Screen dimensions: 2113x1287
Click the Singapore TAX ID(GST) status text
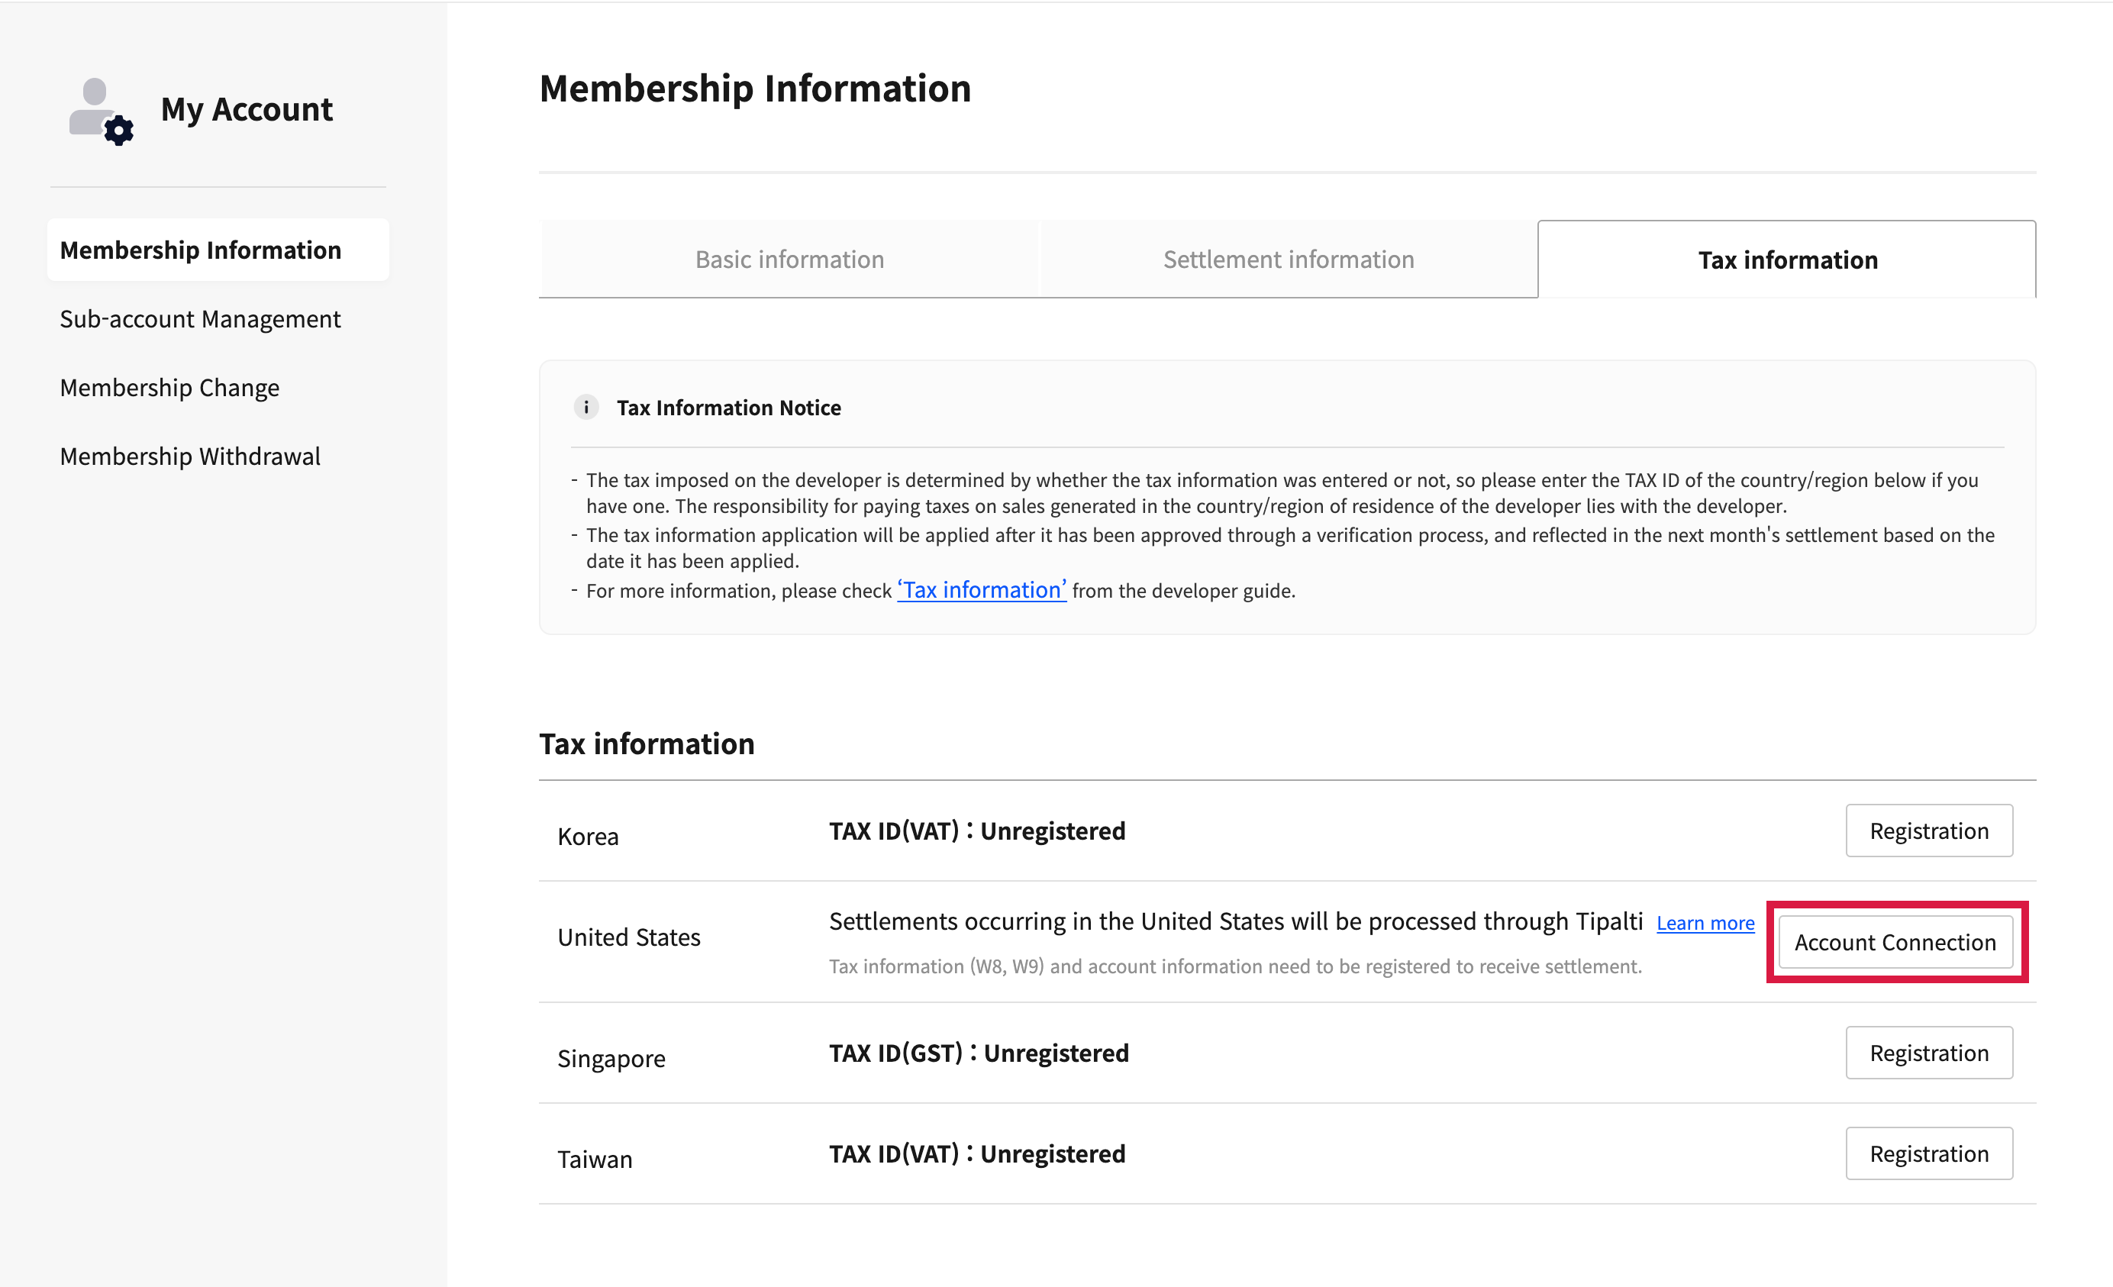click(x=979, y=1053)
